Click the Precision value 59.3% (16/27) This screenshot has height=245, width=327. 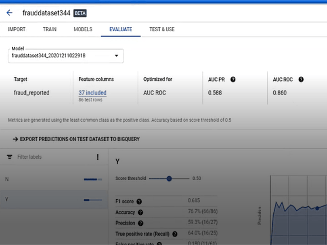[203, 222]
